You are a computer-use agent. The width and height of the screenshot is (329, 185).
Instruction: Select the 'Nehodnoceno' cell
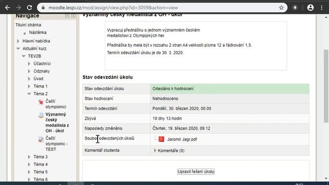click(230, 99)
